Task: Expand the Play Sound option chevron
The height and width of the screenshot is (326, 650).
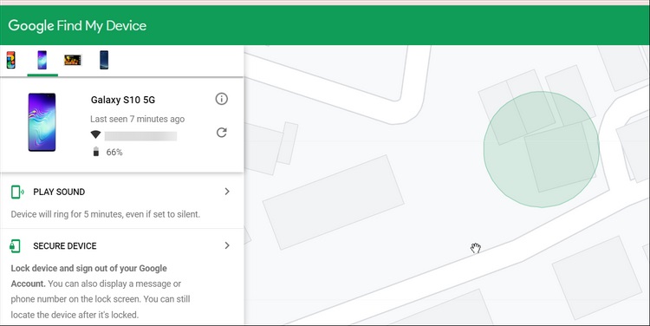Action: click(x=227, y=192)
